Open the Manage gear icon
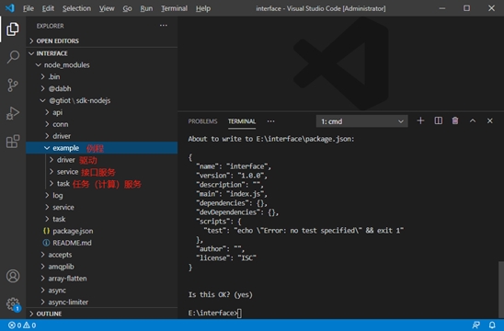The height and width of the screenshot is (331, 504). [13, 304]
